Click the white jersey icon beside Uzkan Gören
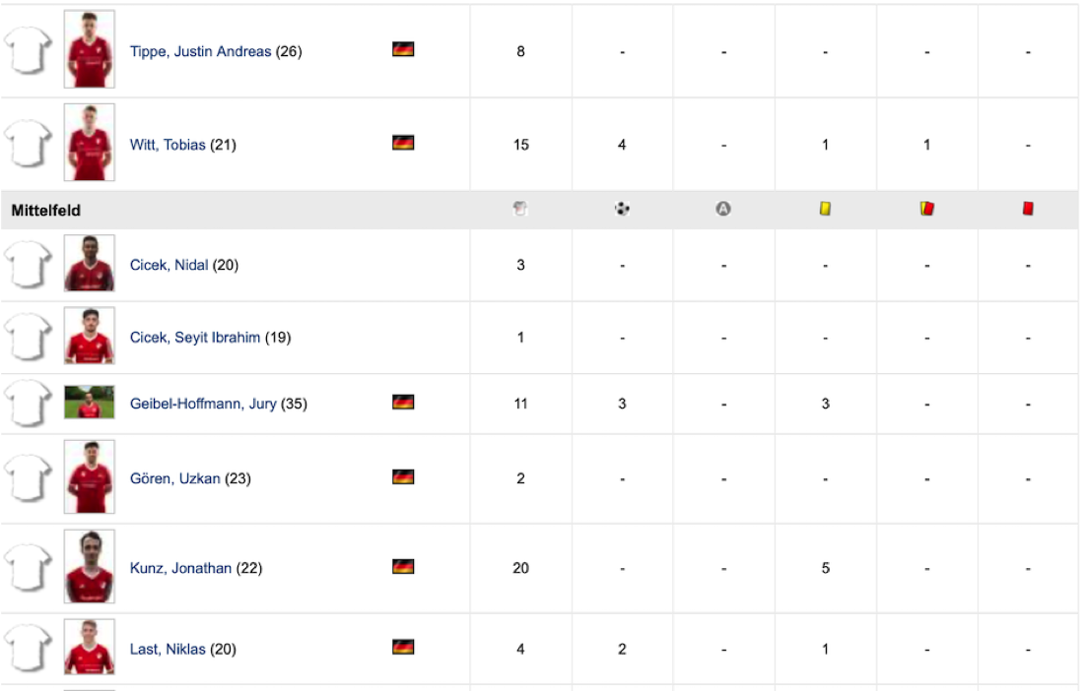1084x691 pixels. coord(29,478)
